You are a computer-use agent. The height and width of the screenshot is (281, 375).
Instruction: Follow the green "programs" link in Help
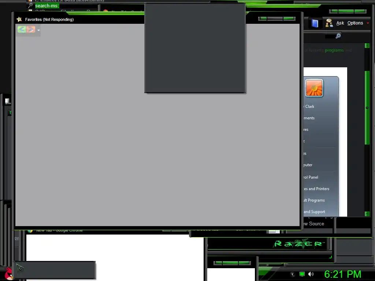tap(334, 50)
